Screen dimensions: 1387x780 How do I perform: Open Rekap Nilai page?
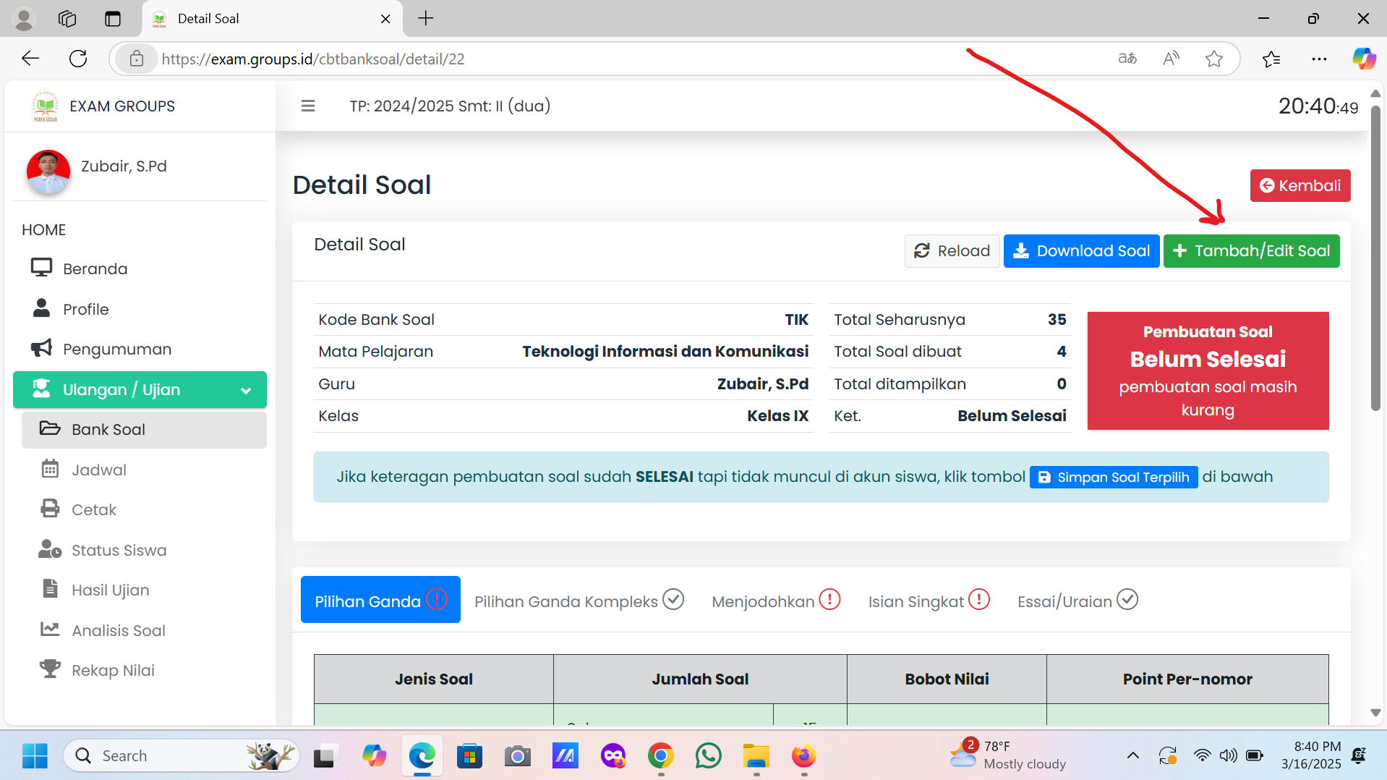point(113,670)
